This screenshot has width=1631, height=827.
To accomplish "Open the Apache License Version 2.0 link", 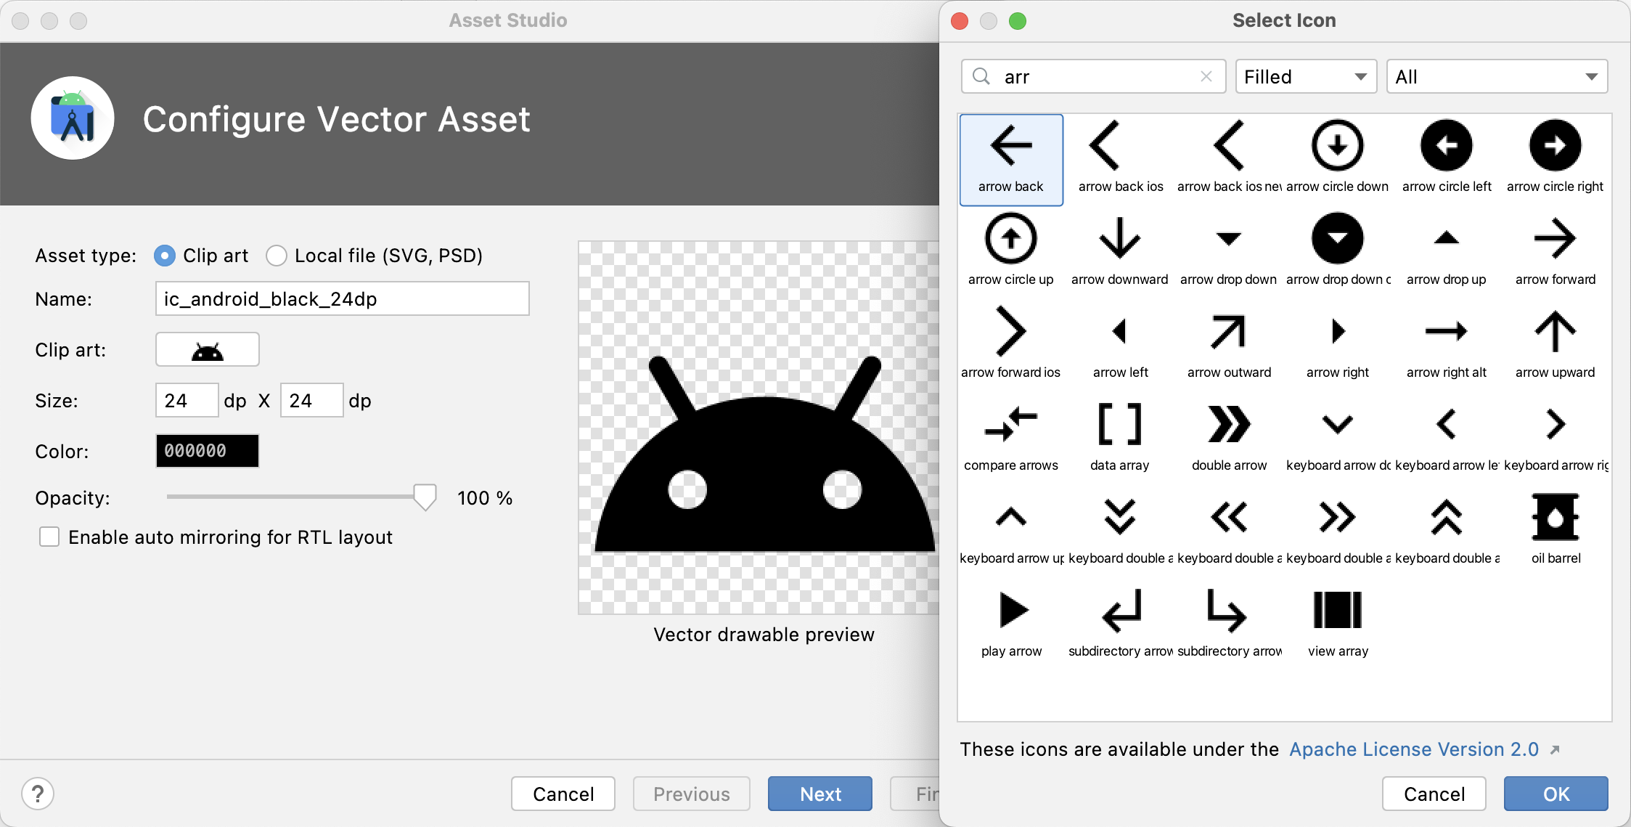I will (1414, 749).
